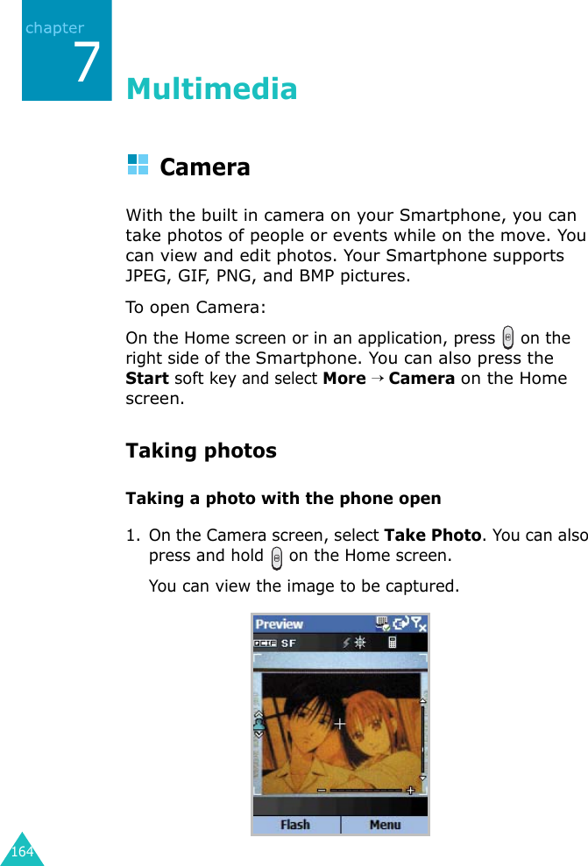Click the shooting mode person icon

click(x=259, y=724)
